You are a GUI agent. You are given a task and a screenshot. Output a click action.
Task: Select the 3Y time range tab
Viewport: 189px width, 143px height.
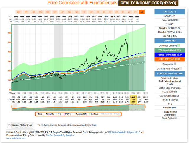tap(135, 12)
